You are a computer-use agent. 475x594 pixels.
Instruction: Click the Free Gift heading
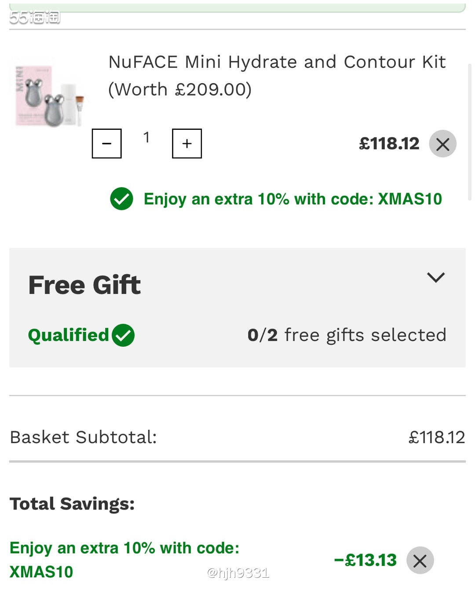[84, 285]
